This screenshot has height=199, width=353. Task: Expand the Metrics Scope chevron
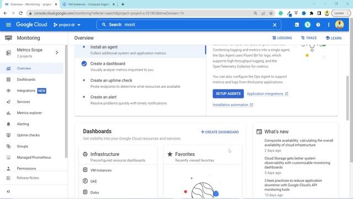(57, 53)
